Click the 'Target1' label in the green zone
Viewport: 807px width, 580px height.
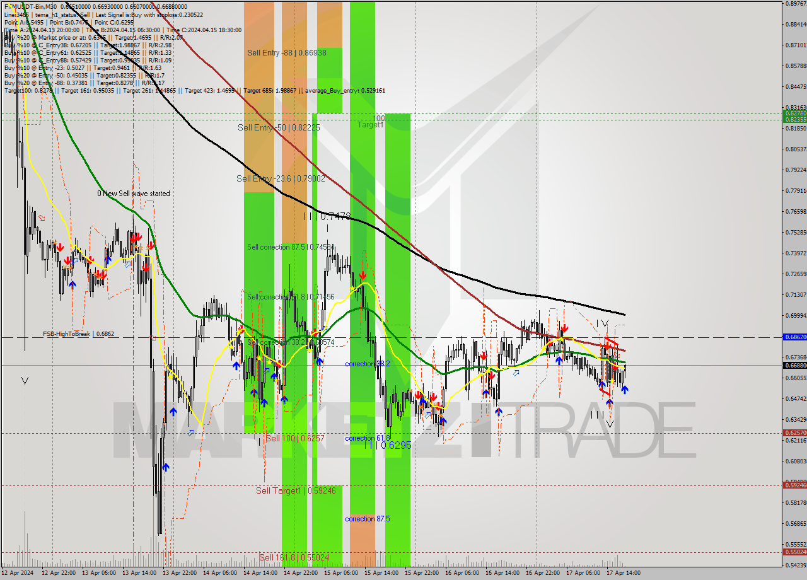[370, 125]
